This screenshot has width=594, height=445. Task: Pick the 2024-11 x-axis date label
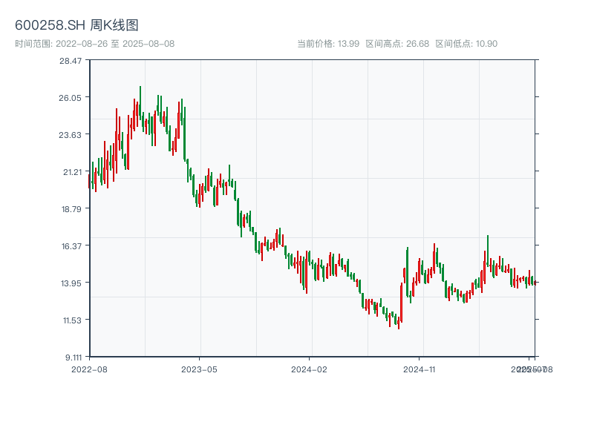coord(420,369)
